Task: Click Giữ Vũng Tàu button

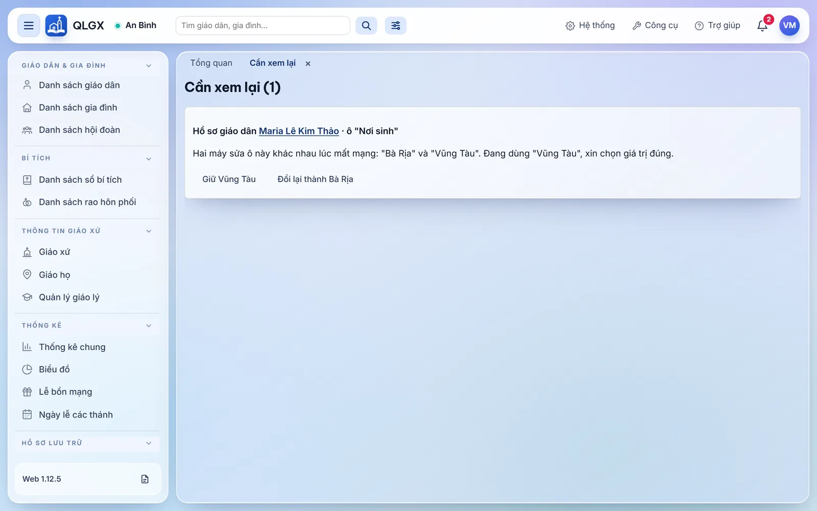Action: pyautogui.click(x=229, y=179)
